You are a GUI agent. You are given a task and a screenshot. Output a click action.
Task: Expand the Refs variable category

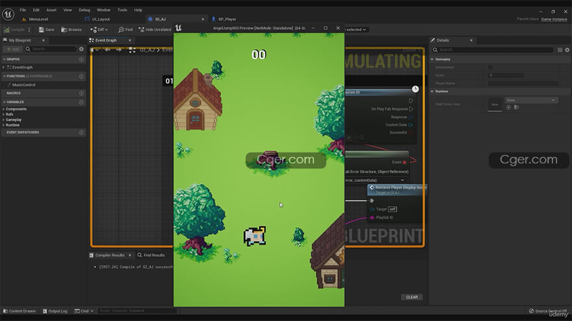[x=4, y=114]
